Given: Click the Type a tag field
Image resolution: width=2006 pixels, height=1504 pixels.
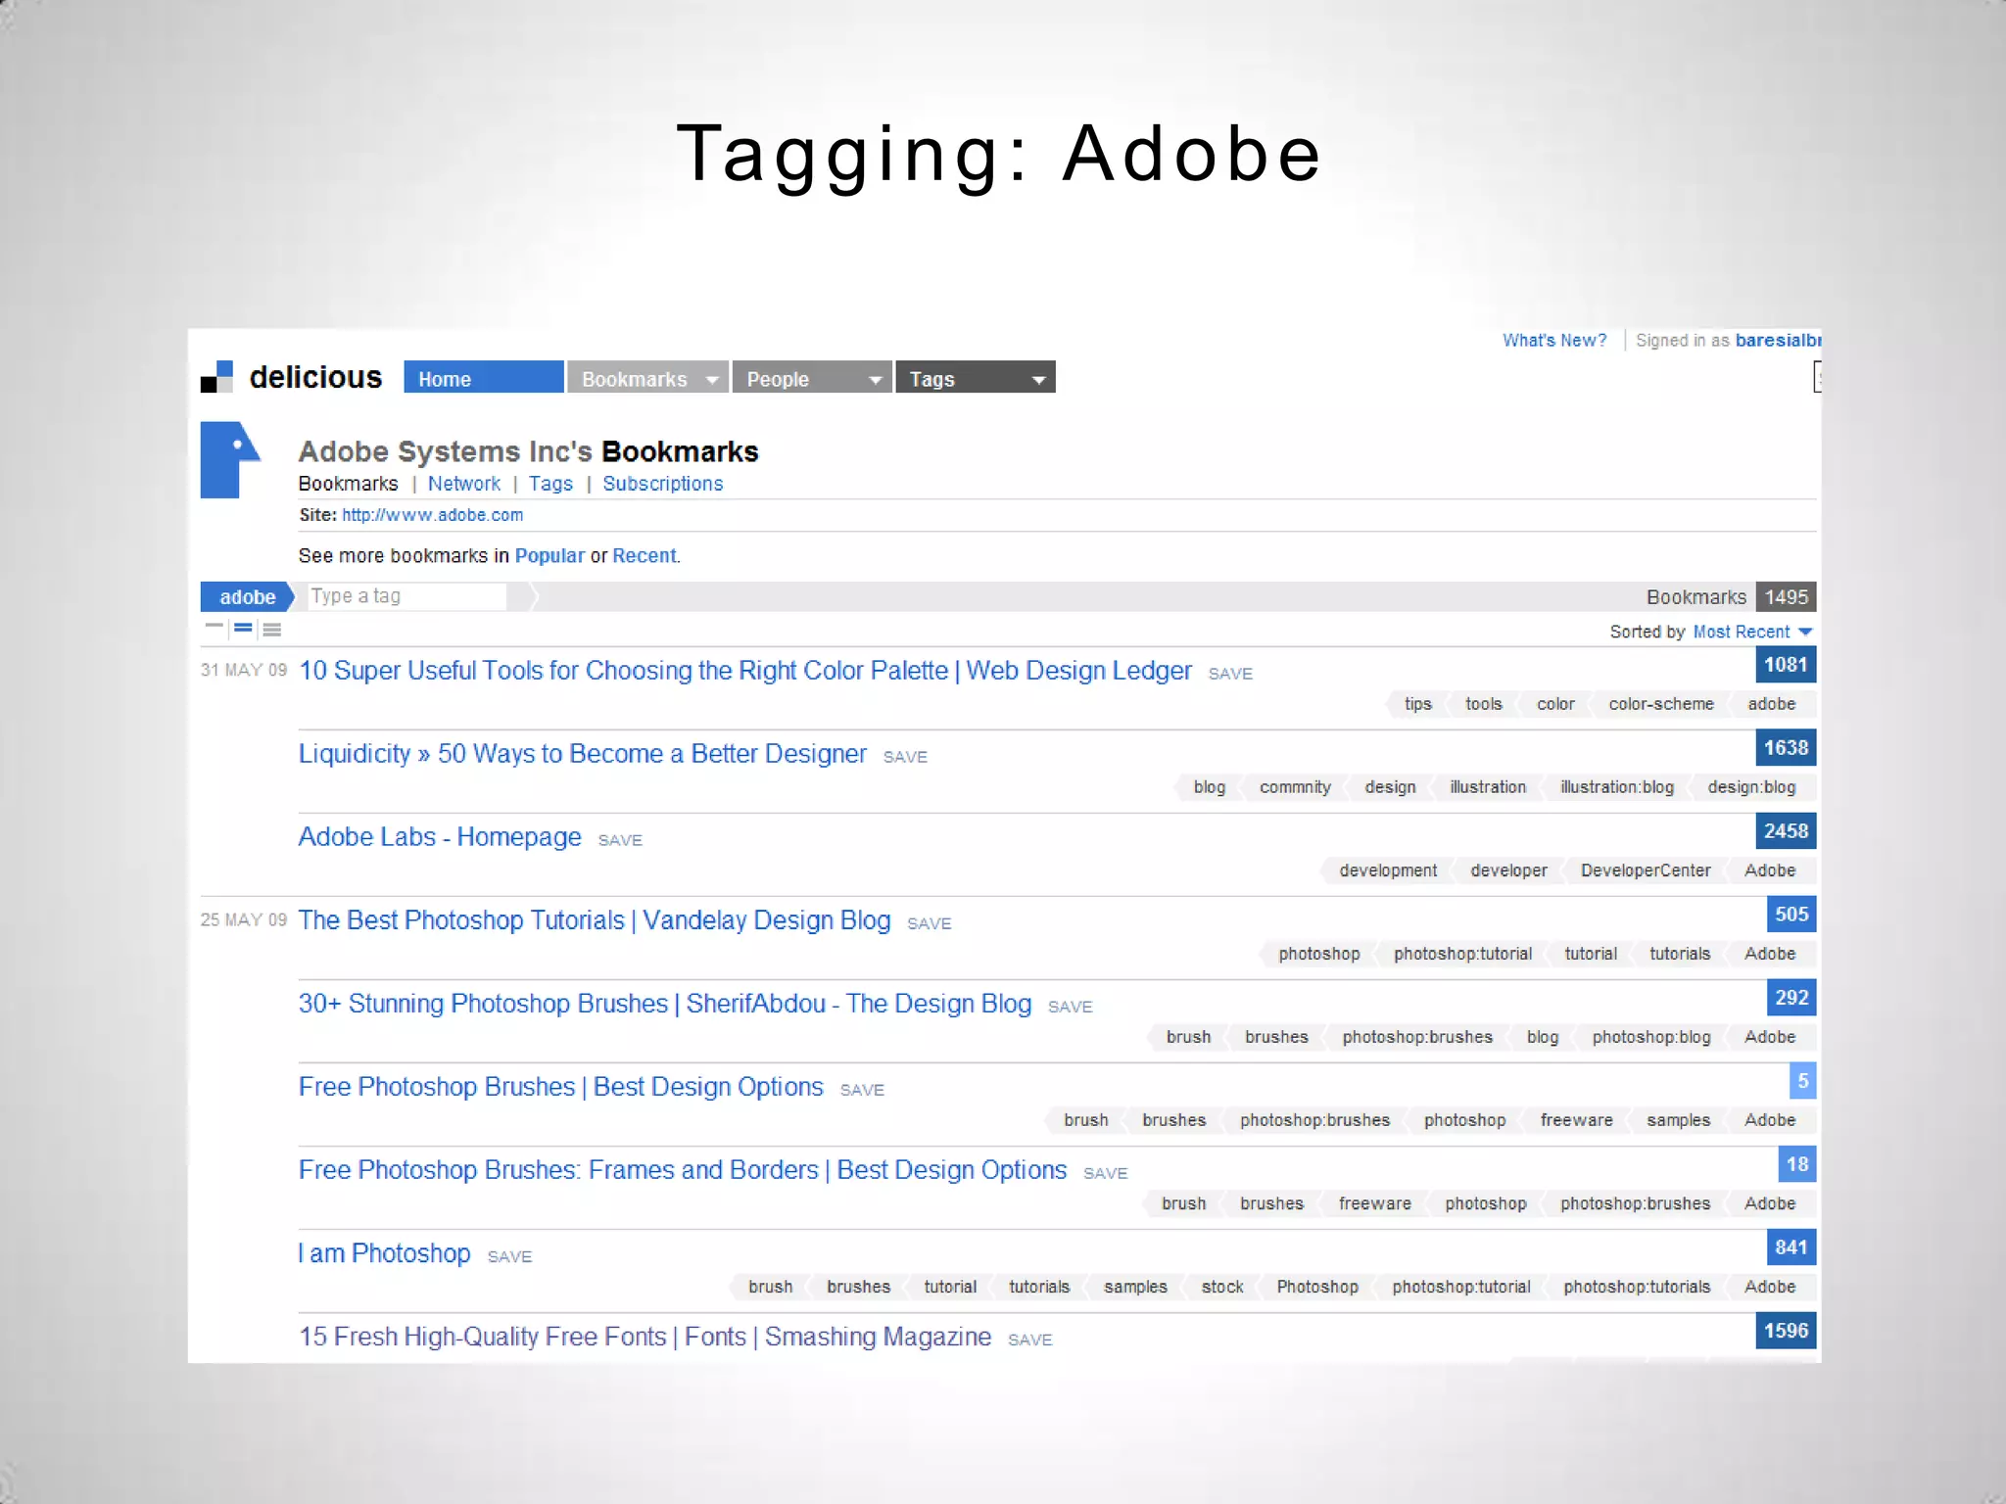Looking at the screenshot, I should point(406,596).
